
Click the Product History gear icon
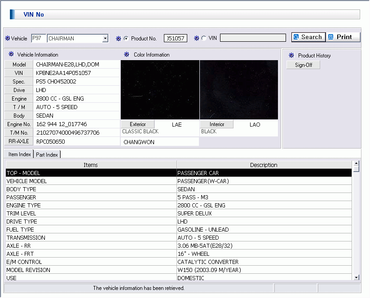point(291,55)
